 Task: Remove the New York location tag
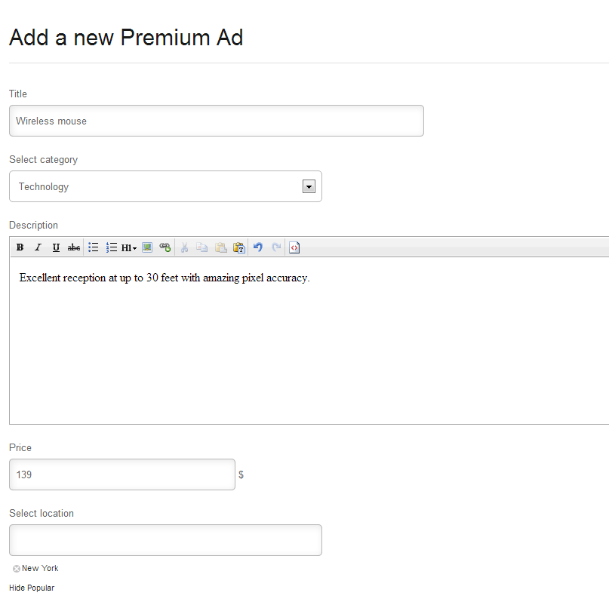[x=17, y=569]
